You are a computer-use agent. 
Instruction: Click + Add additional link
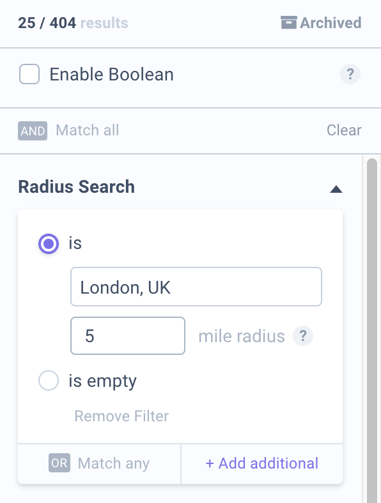pyautogui.click(x=262, y=463)
